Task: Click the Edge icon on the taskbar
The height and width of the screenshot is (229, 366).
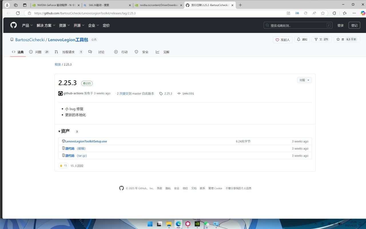Action: coord(178,224)
